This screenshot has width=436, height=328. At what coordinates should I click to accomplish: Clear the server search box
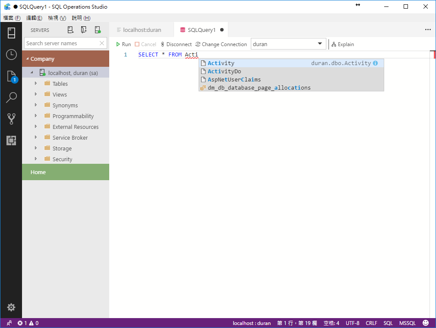click(x=102, y=43)
